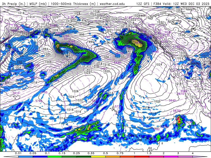
Task: Click the '984' isobar label
Action: pyautogui.click(x=77, y=53)
